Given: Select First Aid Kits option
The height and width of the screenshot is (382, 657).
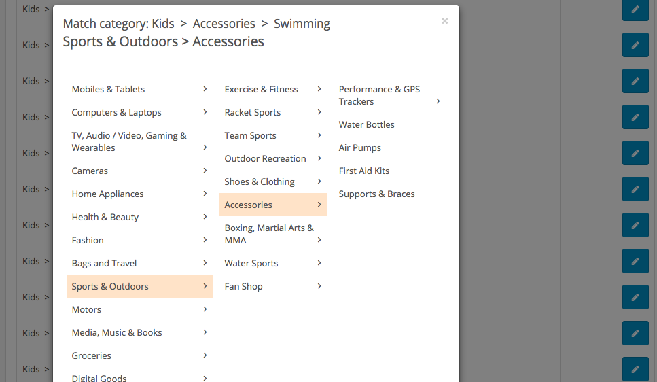Looking at the screenshot, I should [363, 171].
